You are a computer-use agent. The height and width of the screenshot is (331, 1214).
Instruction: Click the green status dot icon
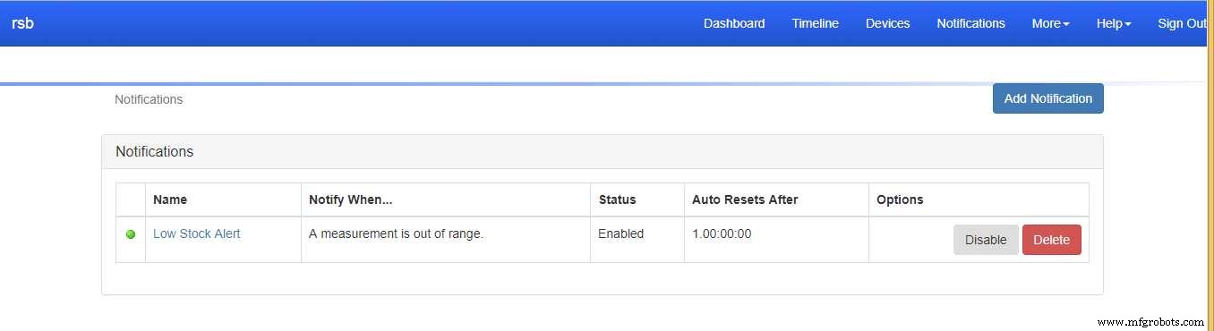[131, 234]
